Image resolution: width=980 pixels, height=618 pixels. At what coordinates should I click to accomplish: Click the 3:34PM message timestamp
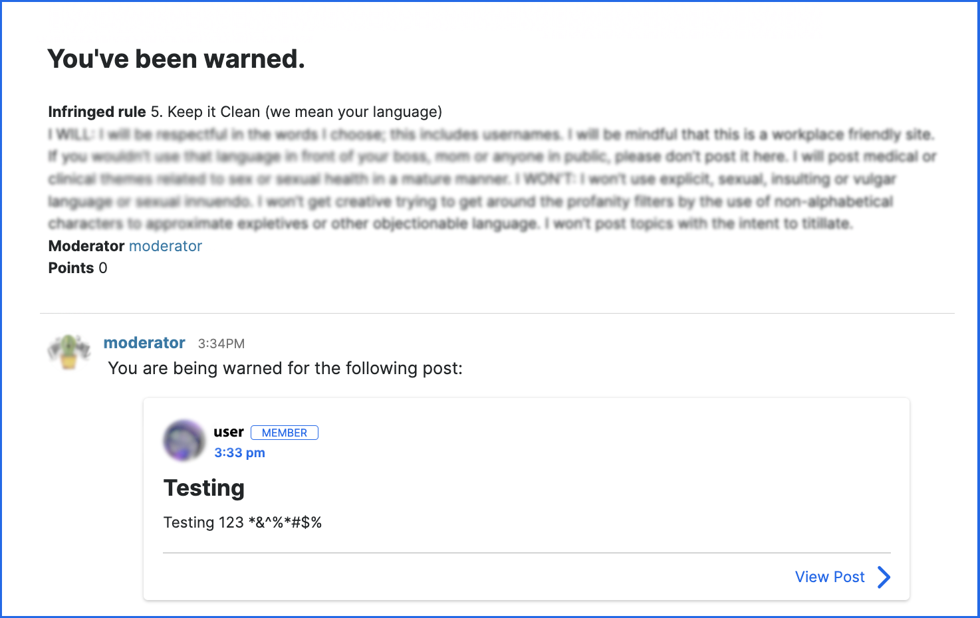[x=221, y=344]
